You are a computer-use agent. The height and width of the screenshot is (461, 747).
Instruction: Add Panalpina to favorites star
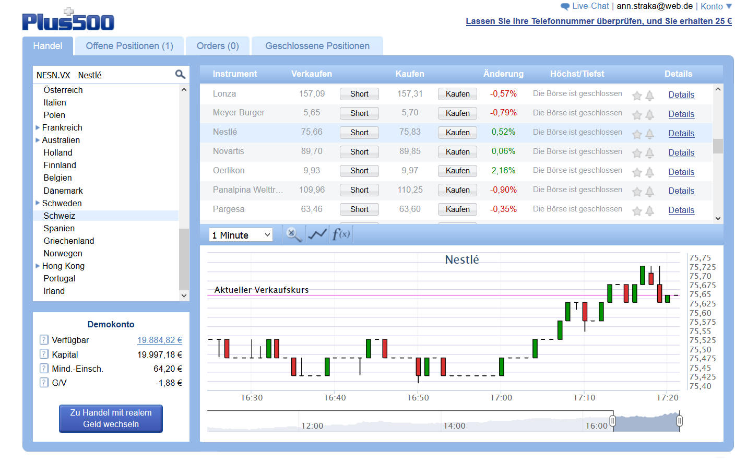[x=637, y=192]
